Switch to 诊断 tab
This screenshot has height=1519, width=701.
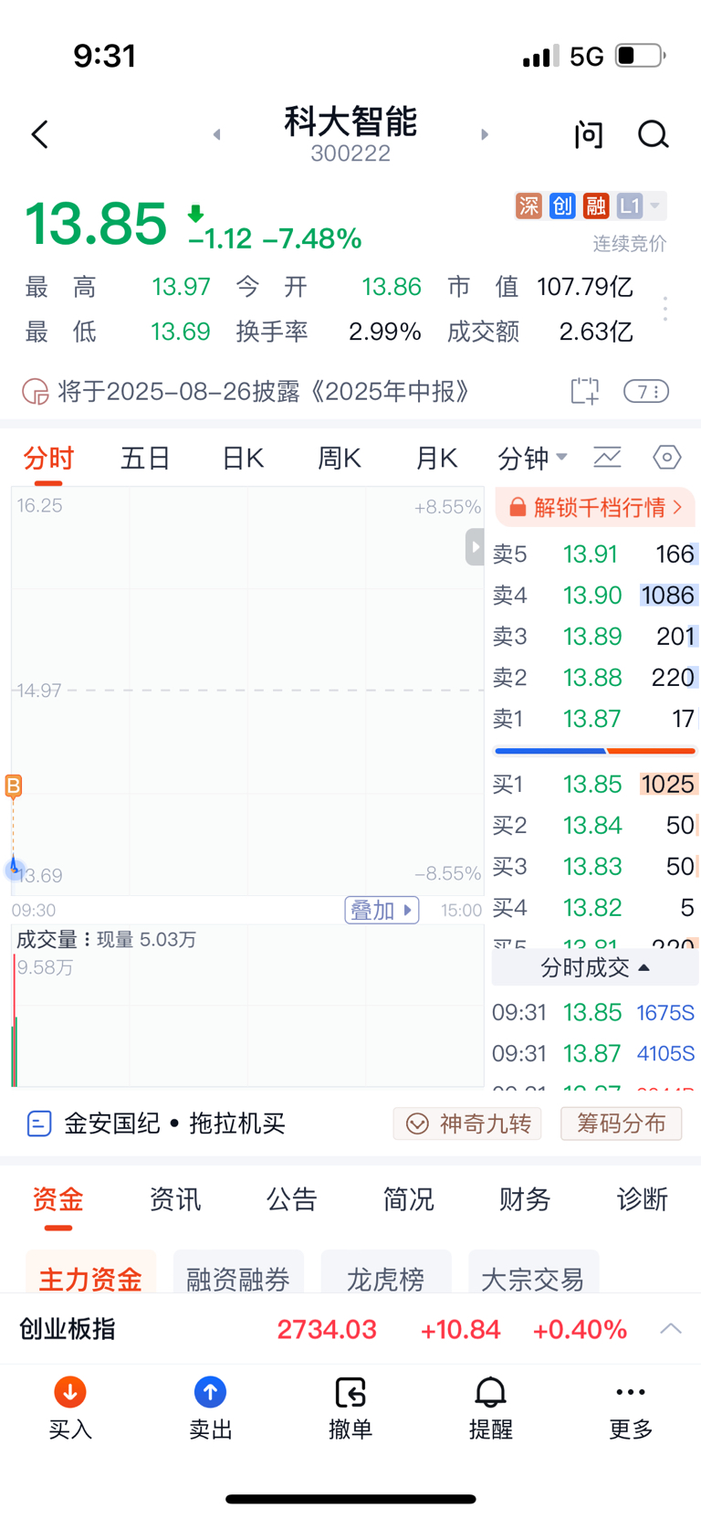pyautogui.click(x=643, y=1199)
